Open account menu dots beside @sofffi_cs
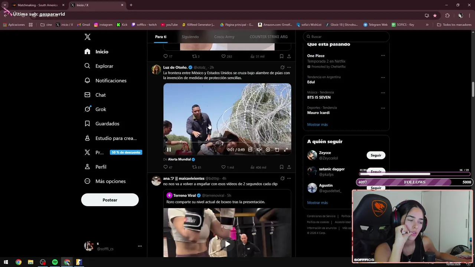The height and width of the screenshot is (267, 475). point(140,246)
